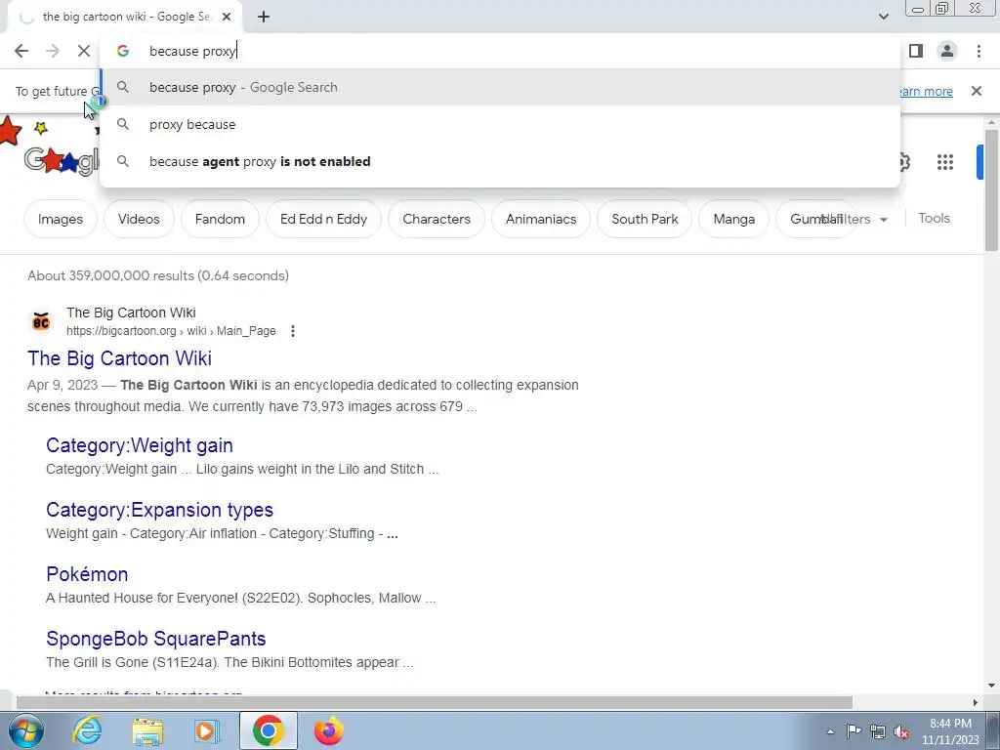Image resolution: width=1000 pixels, height=750 pixels.
Task: Open Windows Media Player on taskbar
Action: [x=207, y=730]
